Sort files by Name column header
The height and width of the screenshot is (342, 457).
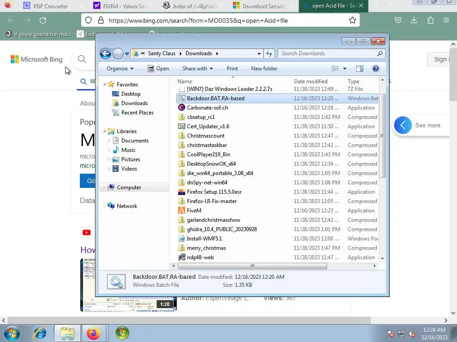tap(185, 81)
